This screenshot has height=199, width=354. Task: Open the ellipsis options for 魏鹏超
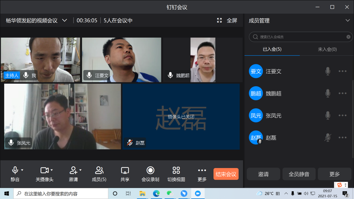pyautogui.click(x=343, y=93)
